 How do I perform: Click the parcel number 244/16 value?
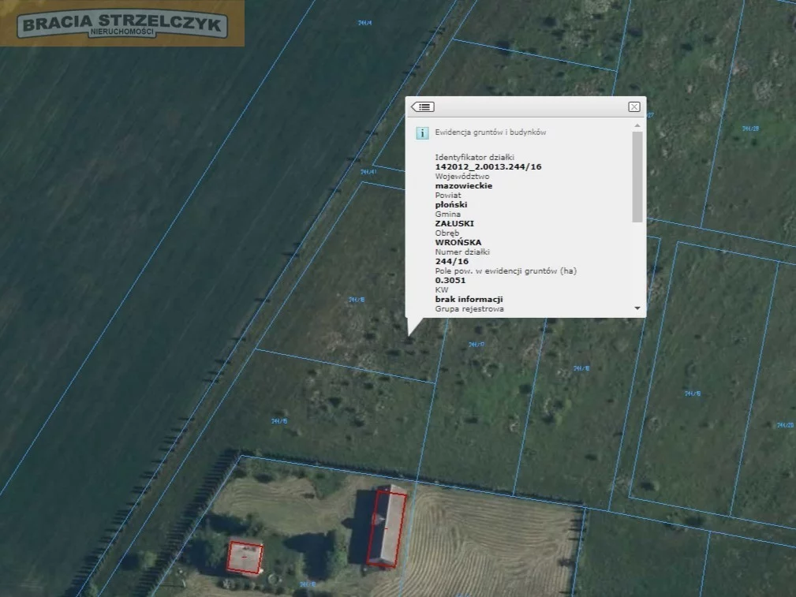[x=452, y=262]
